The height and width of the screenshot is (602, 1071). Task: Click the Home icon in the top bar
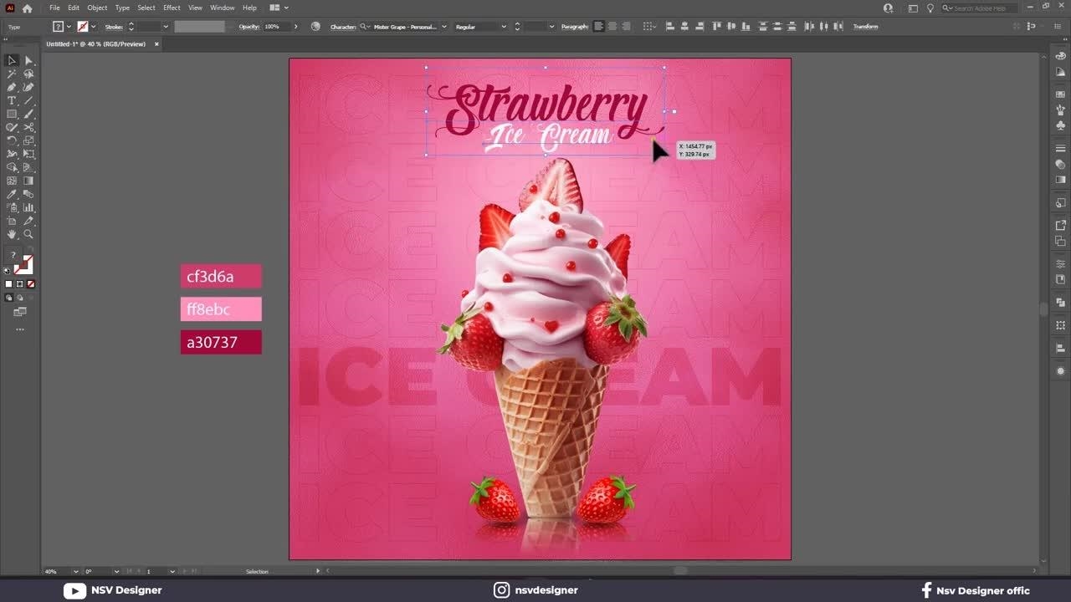click(27, 8)
